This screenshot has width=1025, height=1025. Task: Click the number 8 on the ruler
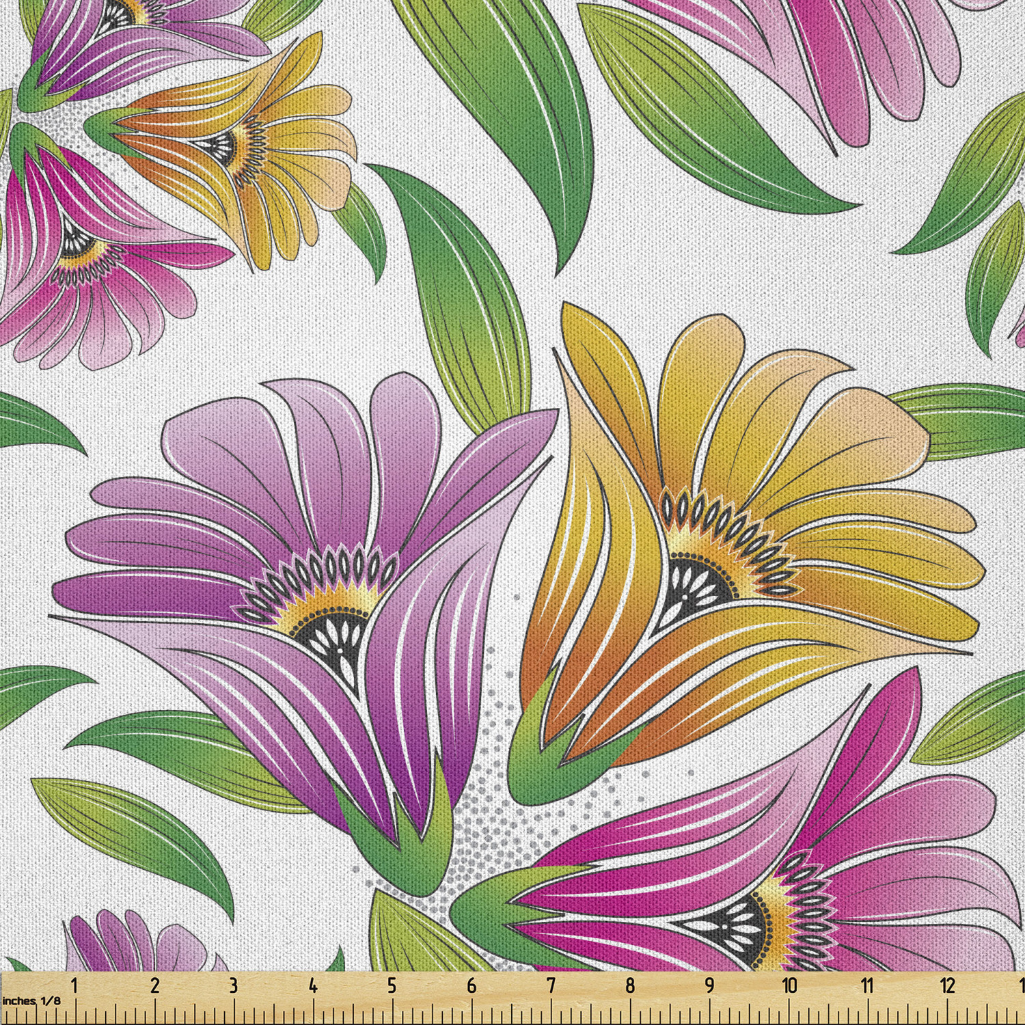pyautogui.click(x=630, y=985)
